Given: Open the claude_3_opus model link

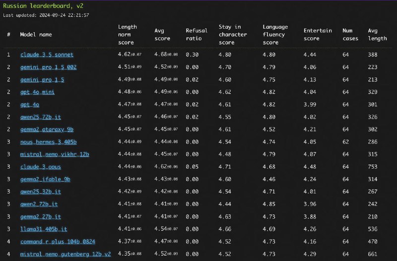Looking at the screenshot, I should tap(41, 167).
